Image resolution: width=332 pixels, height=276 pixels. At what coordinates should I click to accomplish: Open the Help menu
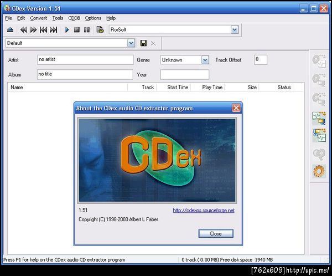(x=111, y=18)
